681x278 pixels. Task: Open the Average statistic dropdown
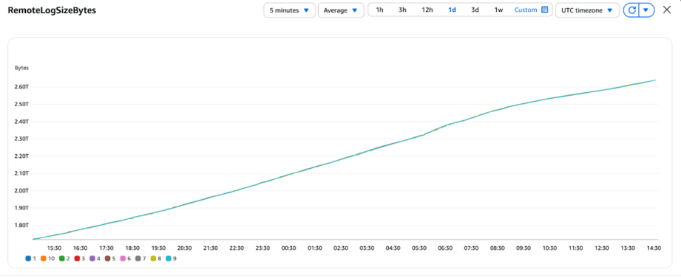point(341,10)
